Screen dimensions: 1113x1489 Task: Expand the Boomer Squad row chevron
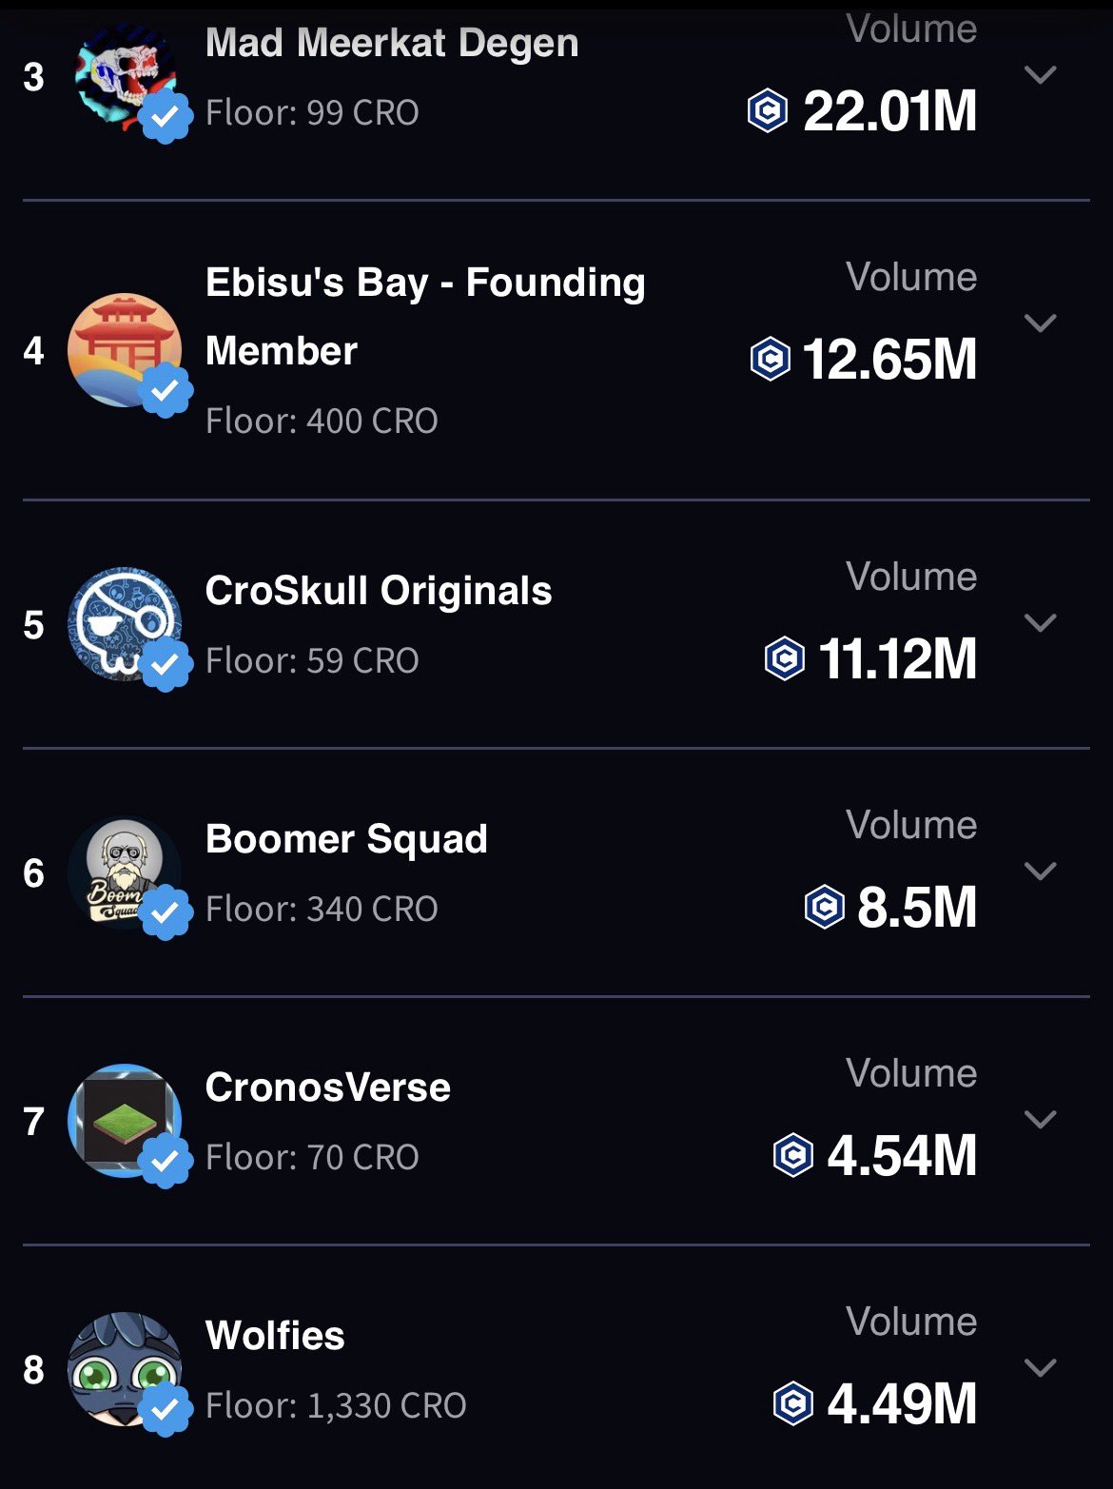click(x=1041, y=871)
